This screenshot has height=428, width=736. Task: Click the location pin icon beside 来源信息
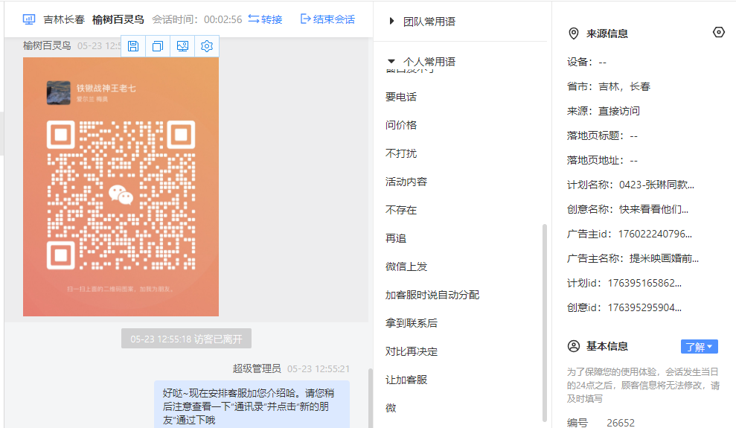click(573, 33)
